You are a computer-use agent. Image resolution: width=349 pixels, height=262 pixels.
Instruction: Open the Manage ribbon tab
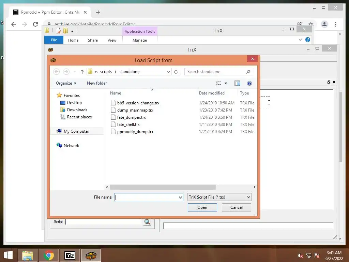pyautogui.click(x=140, y=40)
